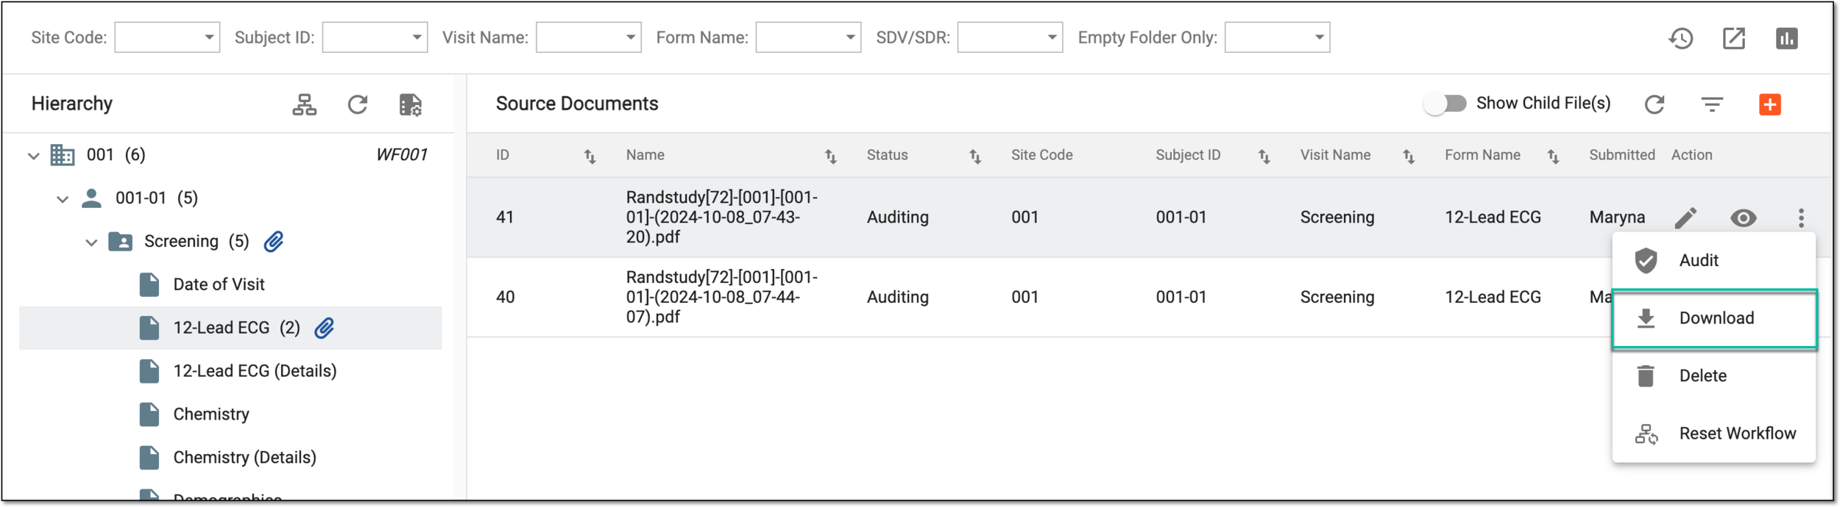Sort by the Visit Name column arrows
The height and width of the screenshot is (507, 1840).
pyautogui.click(x=1408, y=156)
